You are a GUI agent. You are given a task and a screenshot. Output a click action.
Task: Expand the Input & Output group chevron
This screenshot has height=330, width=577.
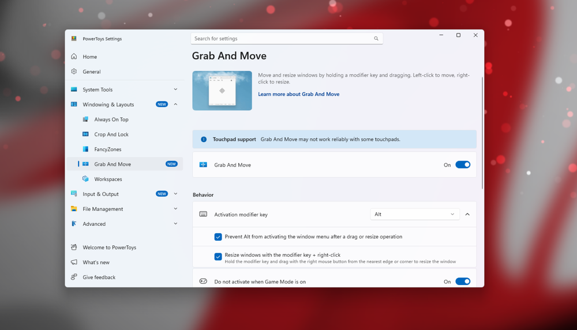click(x=175, y=194)
